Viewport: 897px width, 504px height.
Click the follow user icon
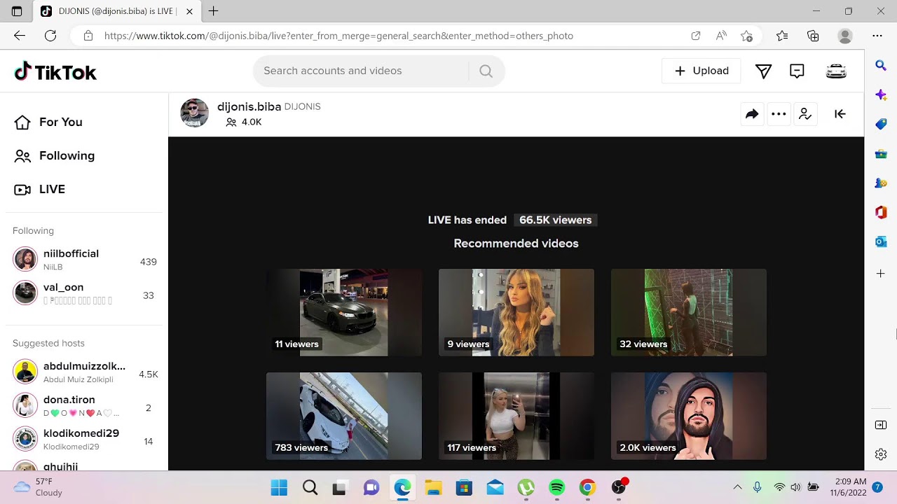point(805,114)
